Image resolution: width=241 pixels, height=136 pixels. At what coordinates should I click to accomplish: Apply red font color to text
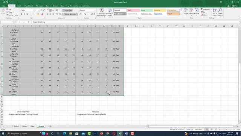(x=42, y=14)
